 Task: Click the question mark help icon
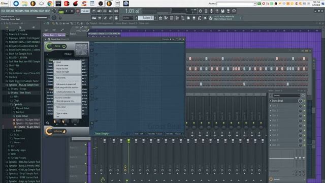click(217, 11)
